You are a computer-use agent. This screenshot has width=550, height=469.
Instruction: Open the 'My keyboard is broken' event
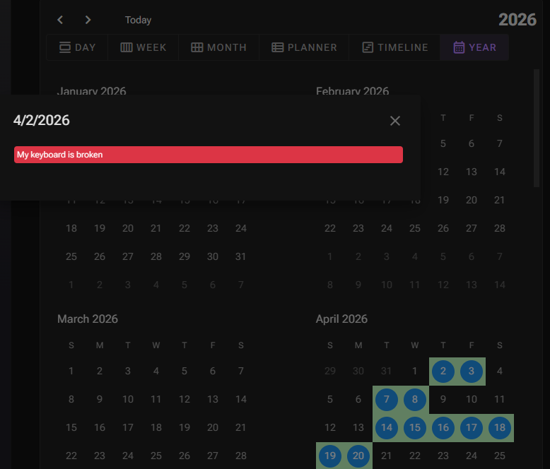click(x=209, y=155)
